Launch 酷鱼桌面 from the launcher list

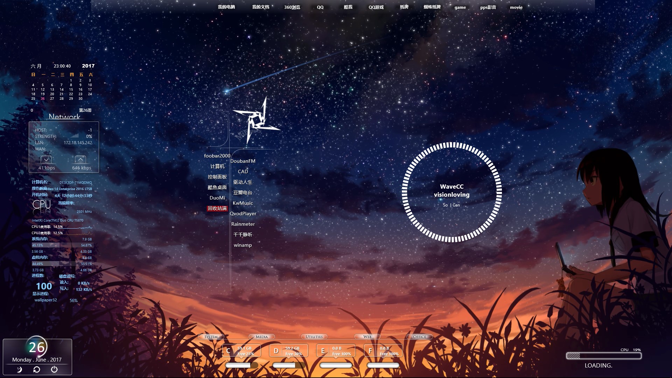tap(217, 187)
